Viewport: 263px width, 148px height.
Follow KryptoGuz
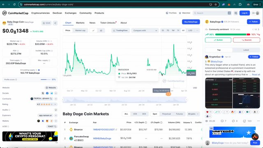point(254,57)
